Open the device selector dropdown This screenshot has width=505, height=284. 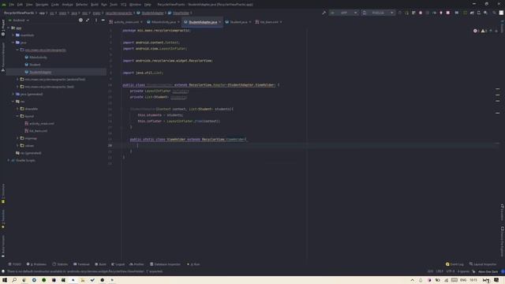tap(378, 13)
